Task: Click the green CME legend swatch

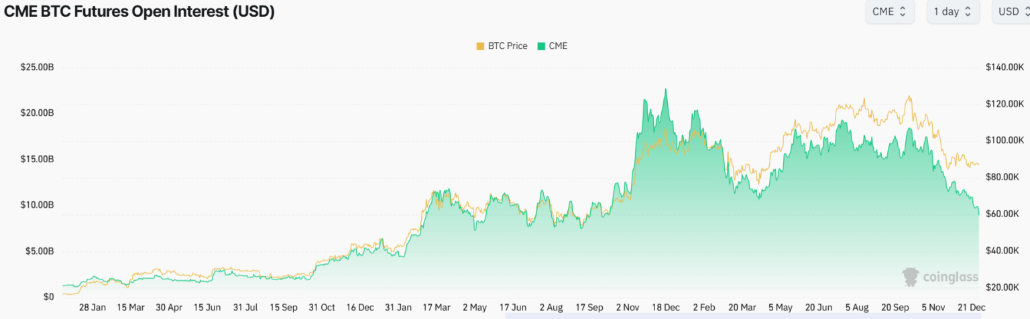Action: click(542, 46)
